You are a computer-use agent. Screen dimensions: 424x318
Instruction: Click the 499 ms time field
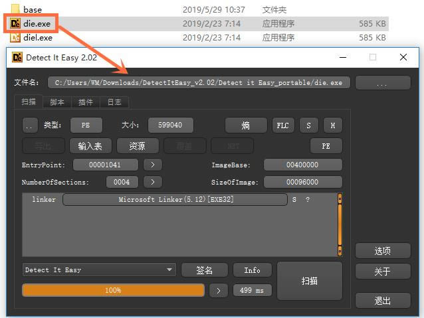(253, 291)
